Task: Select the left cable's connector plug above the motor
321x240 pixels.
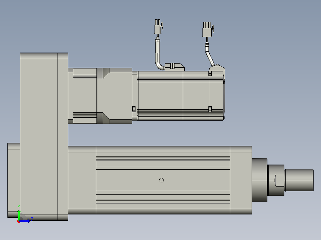Action: pyautogui.click(x=158, y=27)
